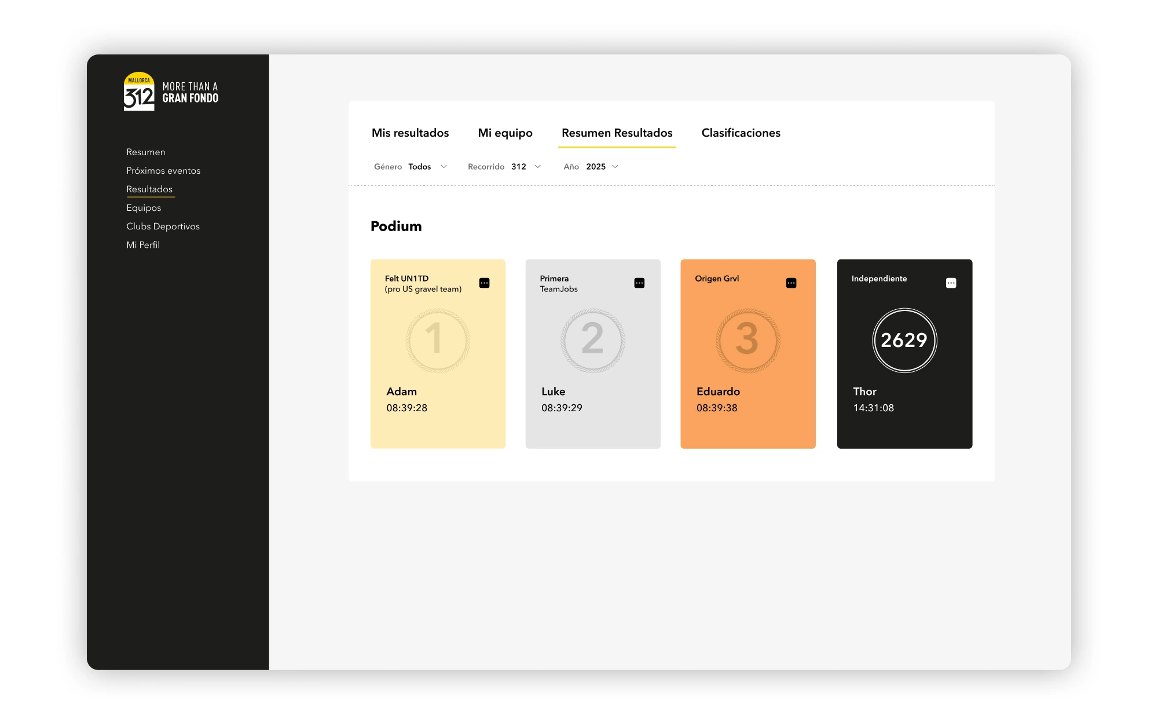The width and height of the screenshot is (1158, 724).
Task: Open Equipos in sidebar
Action: click(144, 208)
